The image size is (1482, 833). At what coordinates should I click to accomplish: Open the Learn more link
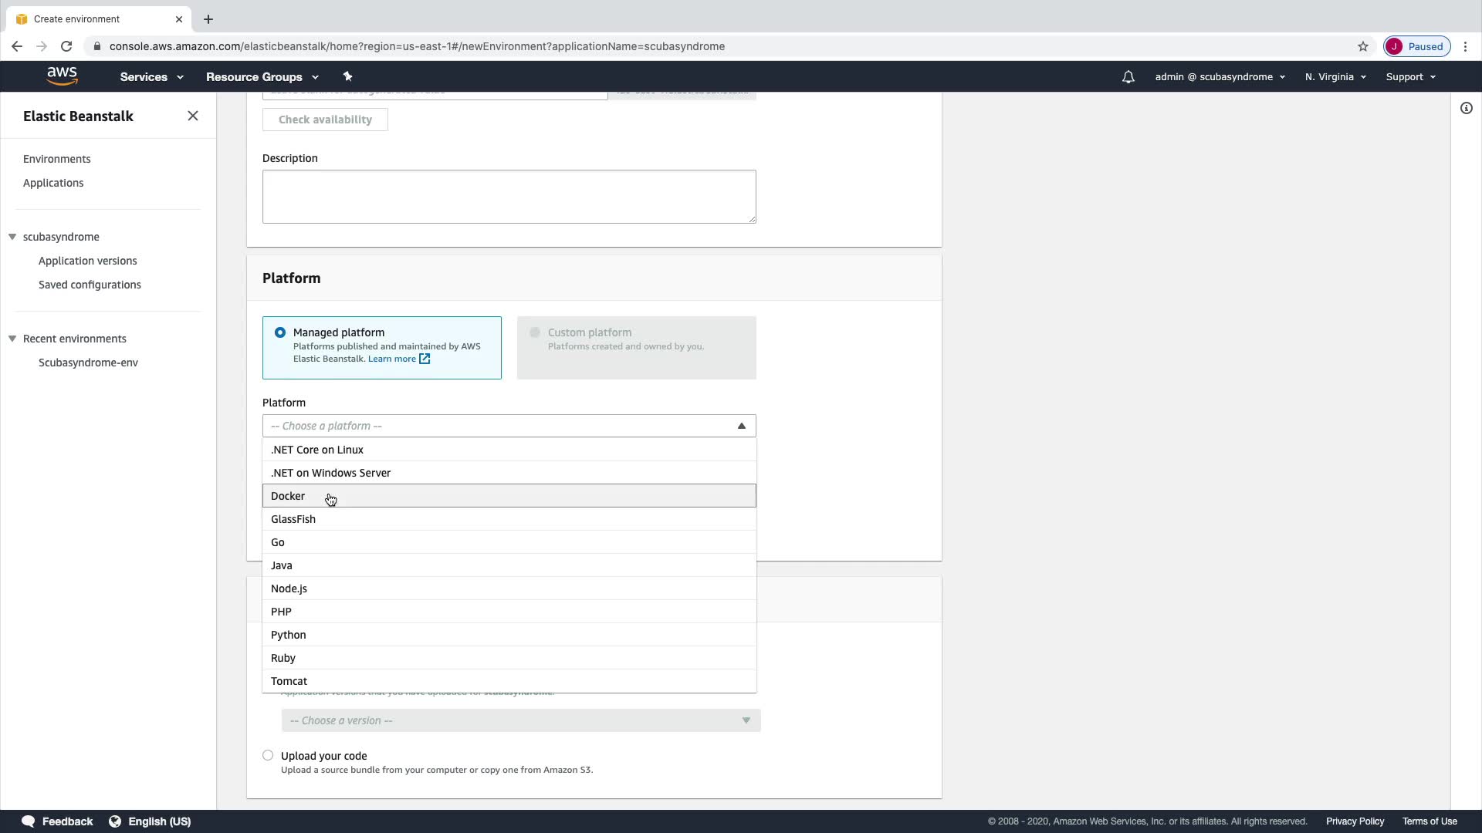point(392,359)
